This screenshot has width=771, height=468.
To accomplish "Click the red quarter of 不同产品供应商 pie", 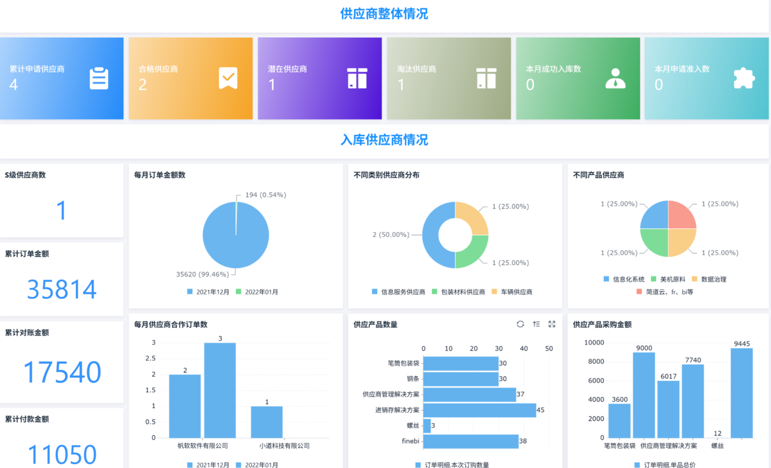I will tap(681, 215).
